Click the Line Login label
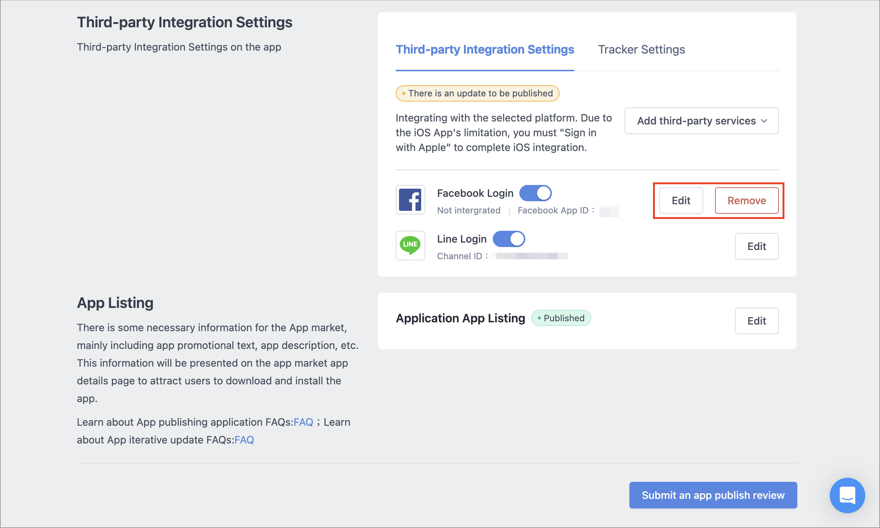Viewport: 880px width, 528px height. point(462,239)
